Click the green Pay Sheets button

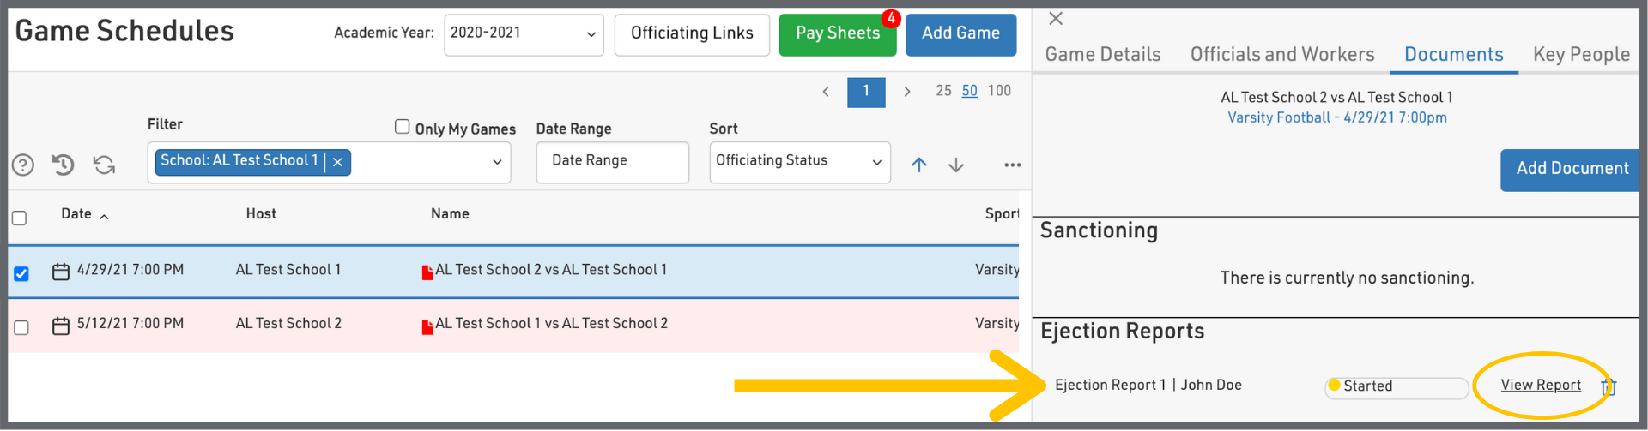(x=837, y=34)
